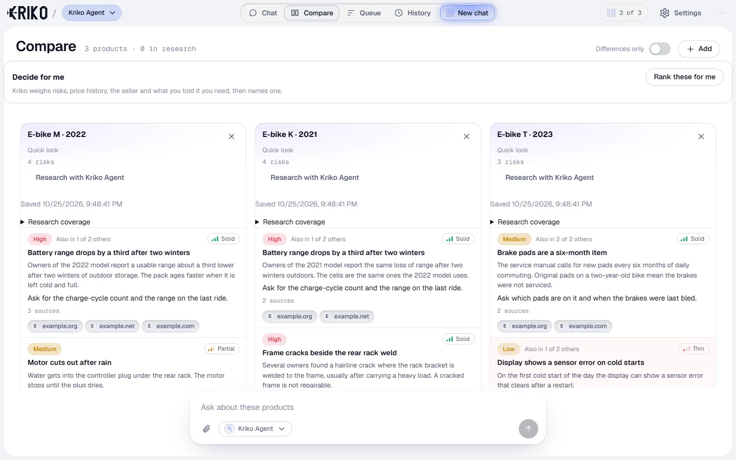Close the E-bike T · 2023 card

pyautogui.click(x=701, y=136)
